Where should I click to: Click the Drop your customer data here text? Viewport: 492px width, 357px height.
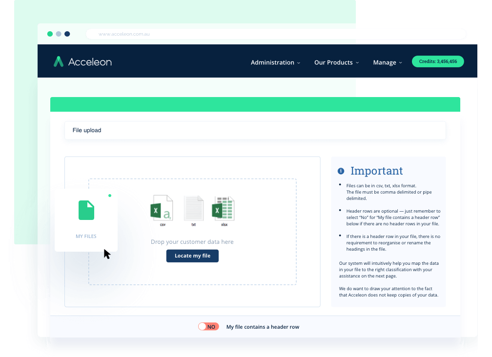point(192,241)
